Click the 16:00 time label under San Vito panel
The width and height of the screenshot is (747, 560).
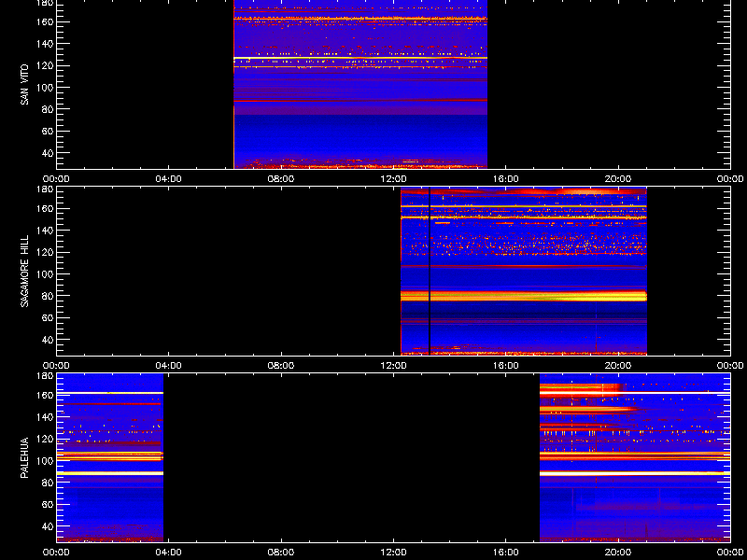(506, 179)
